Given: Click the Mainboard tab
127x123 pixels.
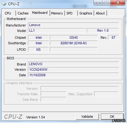Looking at the screenshot, I should coord(40,13).
